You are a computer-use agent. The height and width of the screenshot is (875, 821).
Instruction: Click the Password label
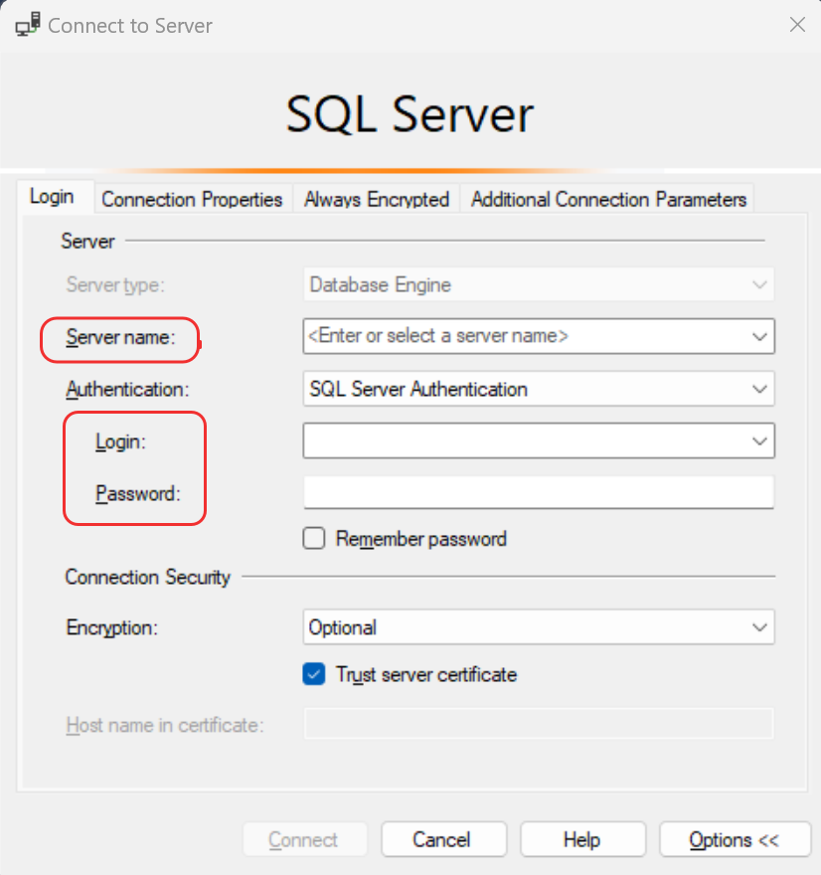[x=138, y=493]
